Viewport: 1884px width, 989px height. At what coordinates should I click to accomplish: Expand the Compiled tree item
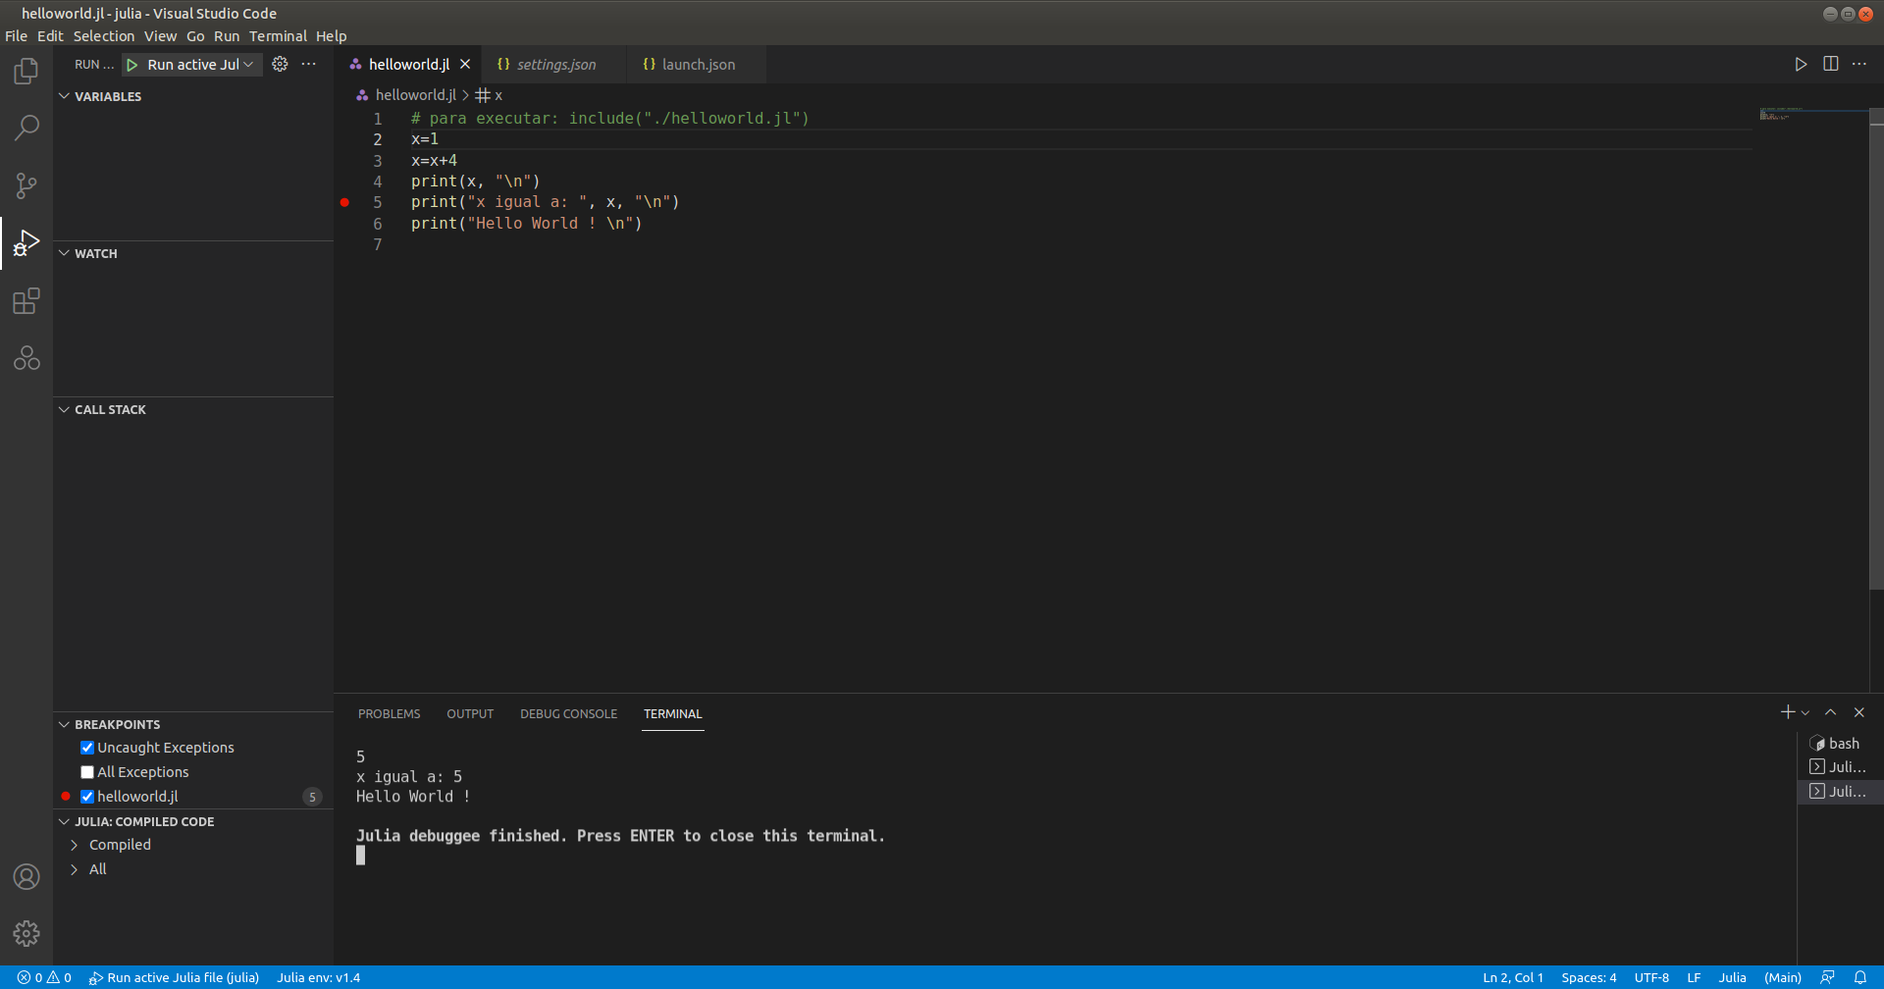74,844
